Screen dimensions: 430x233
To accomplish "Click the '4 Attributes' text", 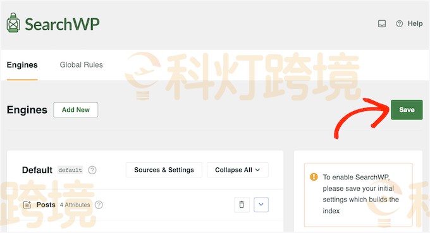I will 75,205.
